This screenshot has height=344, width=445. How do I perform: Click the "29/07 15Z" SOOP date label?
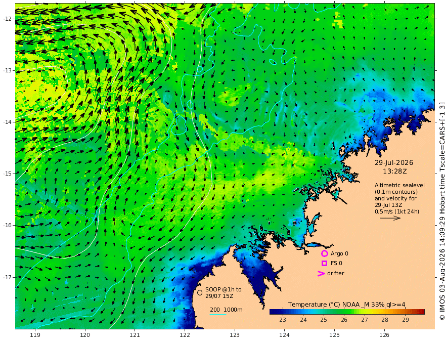219,296
